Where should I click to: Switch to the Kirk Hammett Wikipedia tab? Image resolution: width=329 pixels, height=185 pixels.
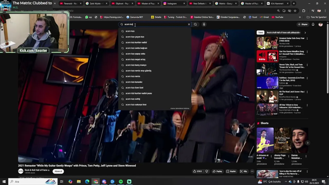pos(278,4)
